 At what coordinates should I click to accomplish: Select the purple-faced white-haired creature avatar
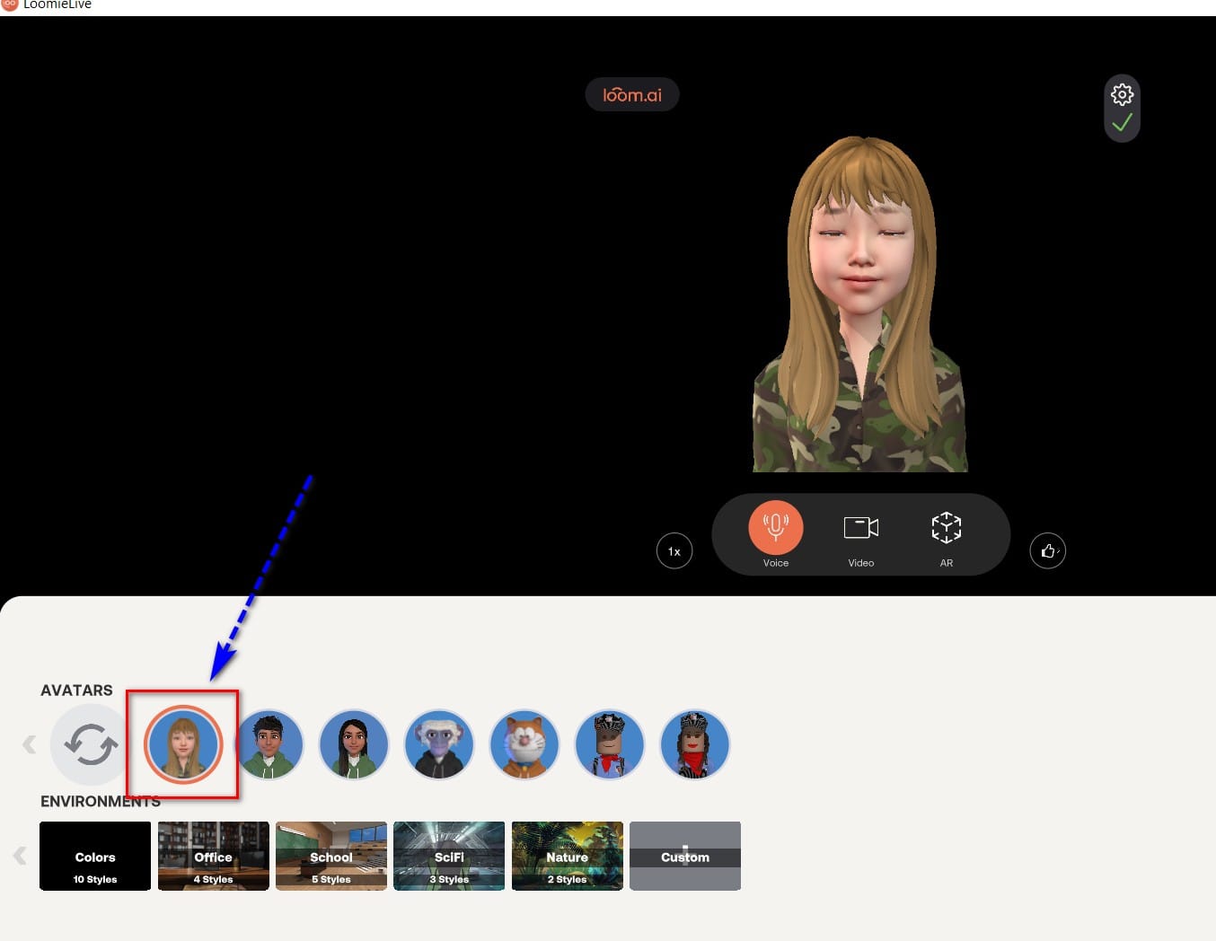pos(439,744)
